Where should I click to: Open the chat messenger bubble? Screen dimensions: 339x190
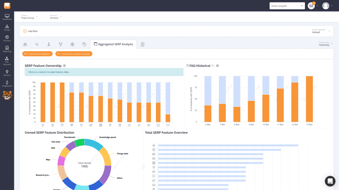330,181
